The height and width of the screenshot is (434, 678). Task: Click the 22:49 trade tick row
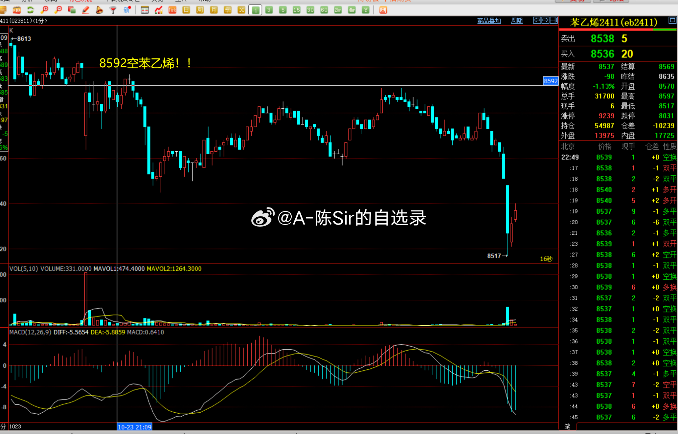pyautogui.click(x=618, y=157)
